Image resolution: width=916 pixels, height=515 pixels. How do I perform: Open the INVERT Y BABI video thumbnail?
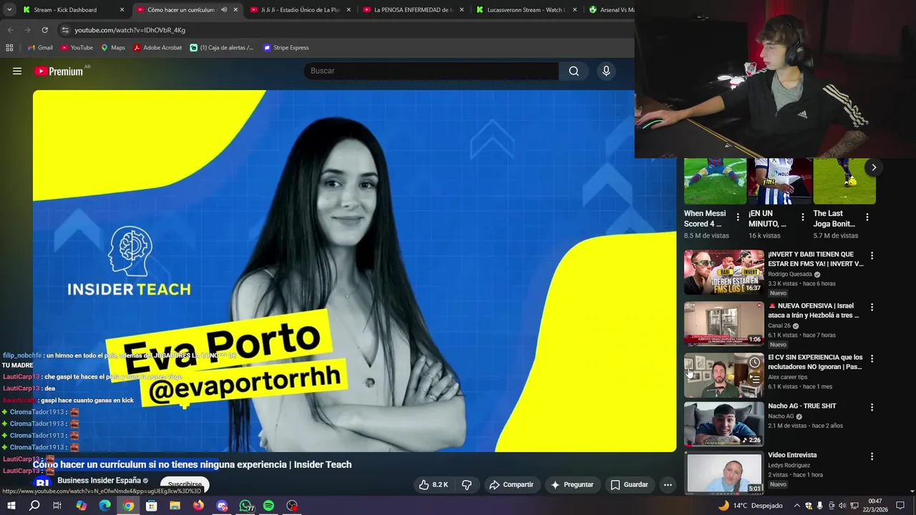click(x=723, y=272)
